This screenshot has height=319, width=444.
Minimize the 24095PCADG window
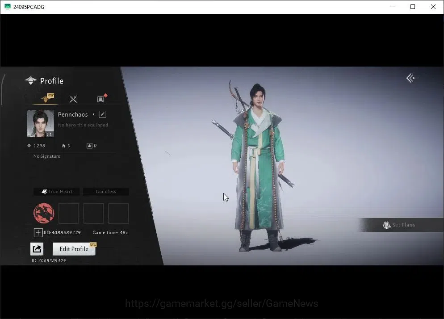[x=393, y=7]
